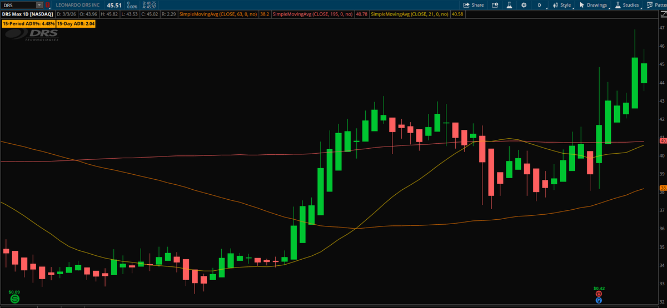This screenshot has width=667, height=308.
Task: Click the 40.78 moving average value
Action: pyautogui.click(x=362, y=14)
